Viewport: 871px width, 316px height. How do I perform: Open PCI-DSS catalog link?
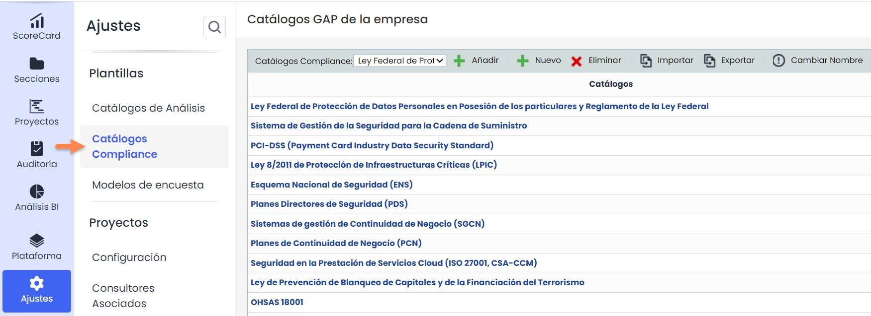372,145
